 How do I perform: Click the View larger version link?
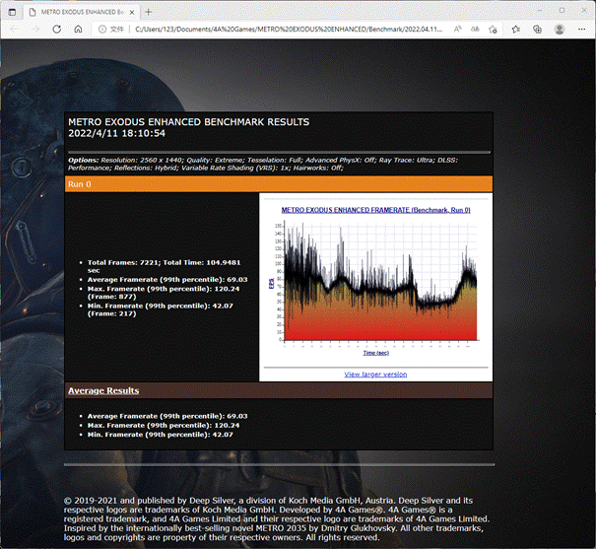coord(374,375)
